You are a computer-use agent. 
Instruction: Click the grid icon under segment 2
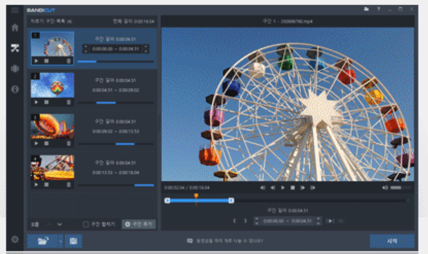(47, 102)
